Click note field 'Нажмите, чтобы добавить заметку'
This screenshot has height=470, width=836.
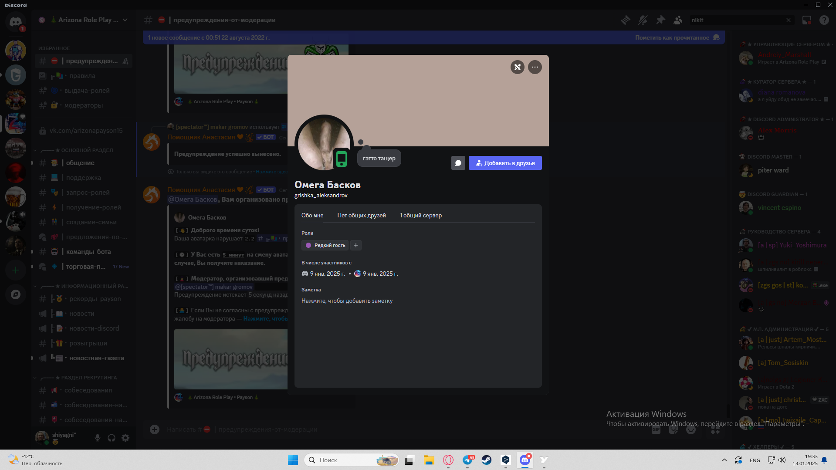(347, 301)
